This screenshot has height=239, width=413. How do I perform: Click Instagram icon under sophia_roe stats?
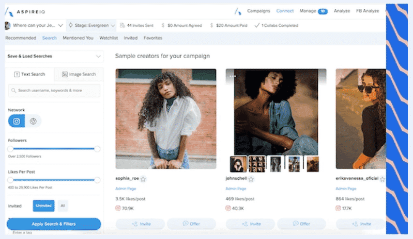118,208
